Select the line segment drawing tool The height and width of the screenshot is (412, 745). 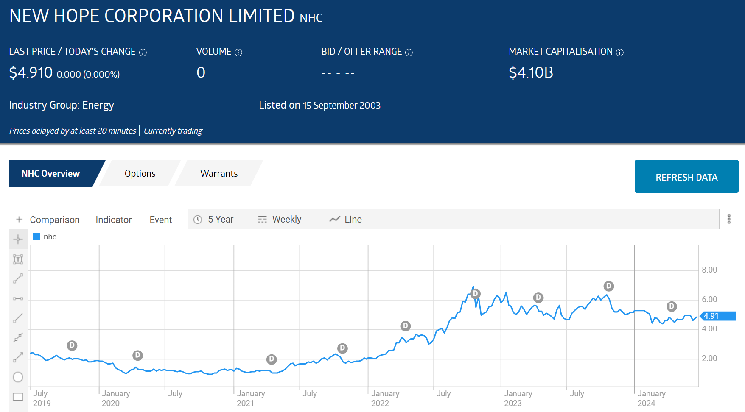pos(18,278)
